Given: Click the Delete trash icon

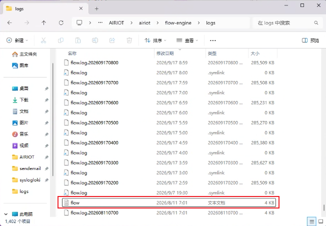Looking at the screenshot, I should pos(129,40).
